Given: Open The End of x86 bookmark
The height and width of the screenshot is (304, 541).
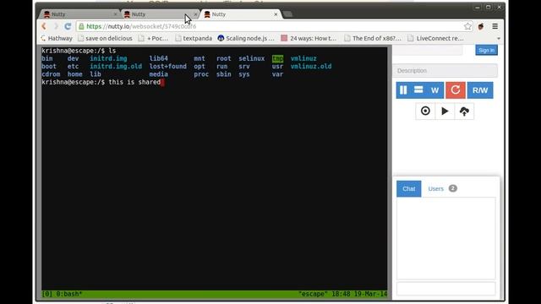Looking at the screenshot, I should [373, 38].
